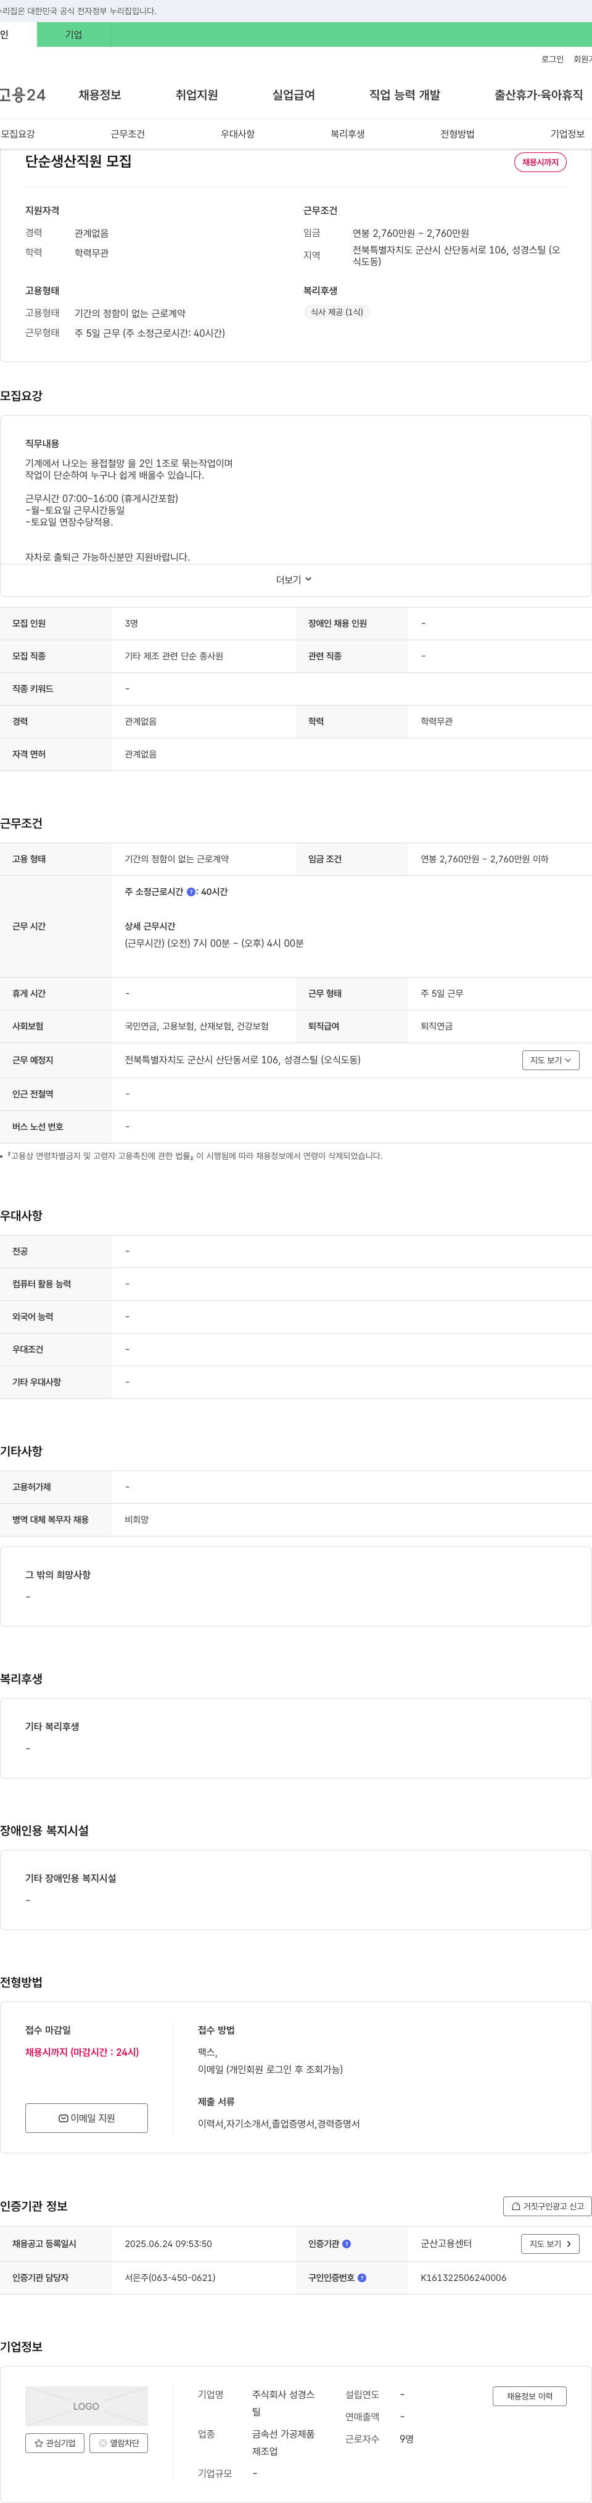Open 지도 보기 for 군산고용센터
Viewport: 592px width, 2503px height.
pyautogui.click(x=550, y=2243)
